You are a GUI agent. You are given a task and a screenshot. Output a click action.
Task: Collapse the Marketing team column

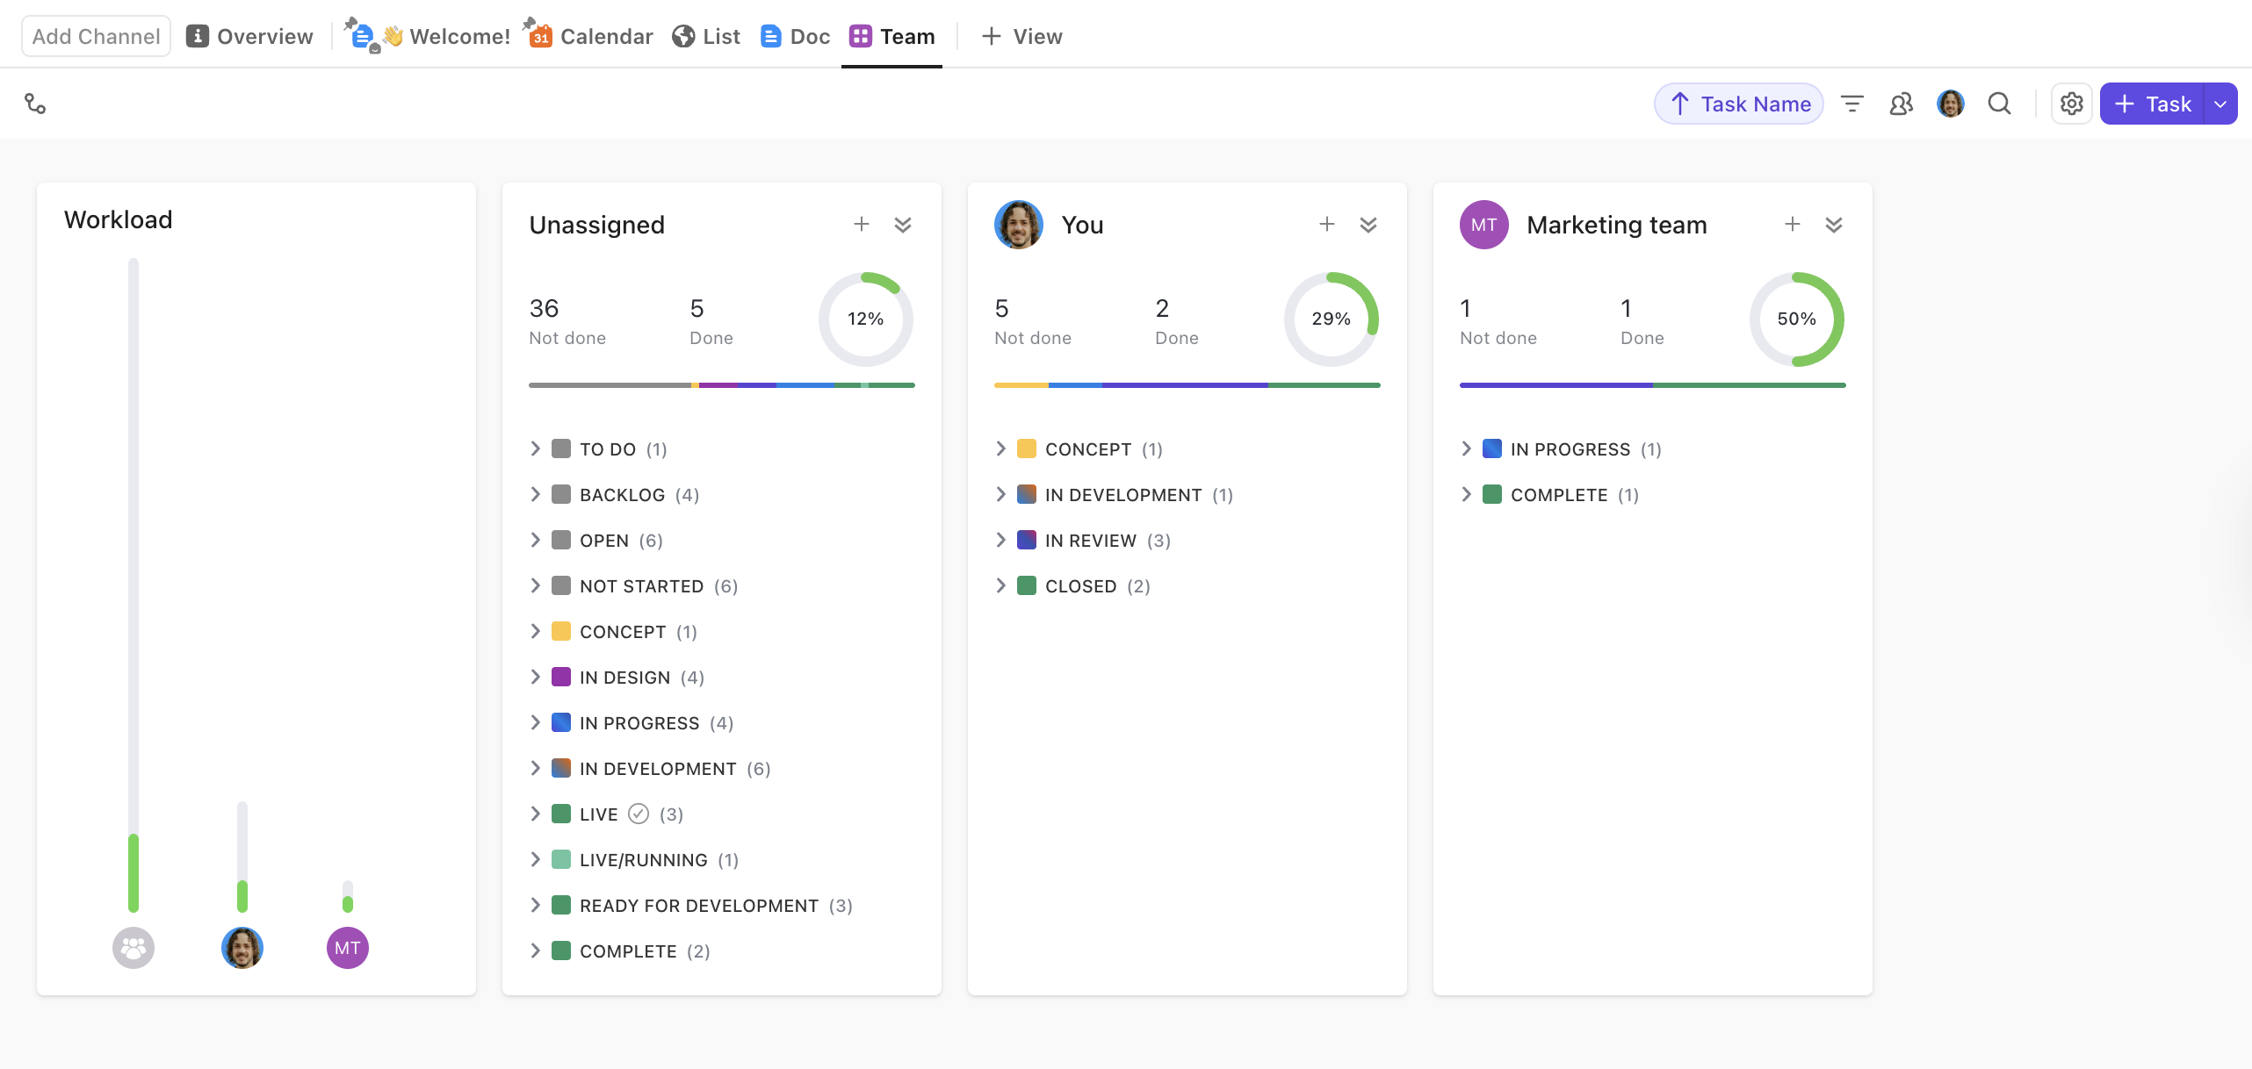coord(1834,225)
